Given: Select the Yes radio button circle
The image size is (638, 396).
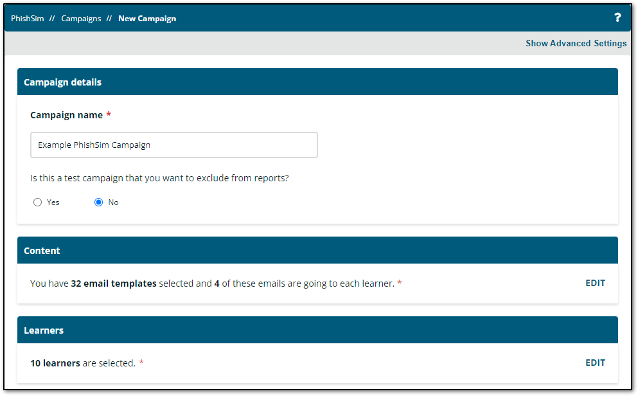Looking at the screenshot, I should pos(38,203).
